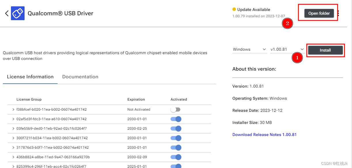Expand license group 436b8824-a8be row
Screen dimensions: 352x168
pyautogui.click(x=13, y=157)
